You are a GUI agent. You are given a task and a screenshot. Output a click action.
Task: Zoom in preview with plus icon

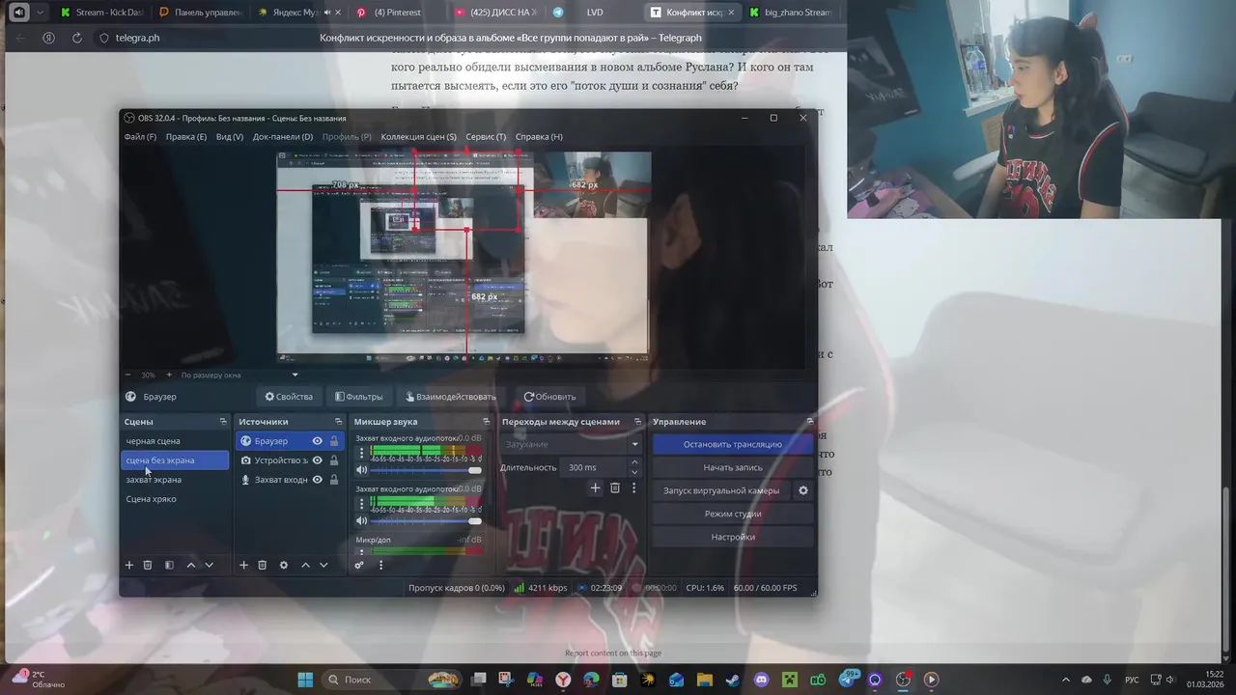[x=169, y=375]
